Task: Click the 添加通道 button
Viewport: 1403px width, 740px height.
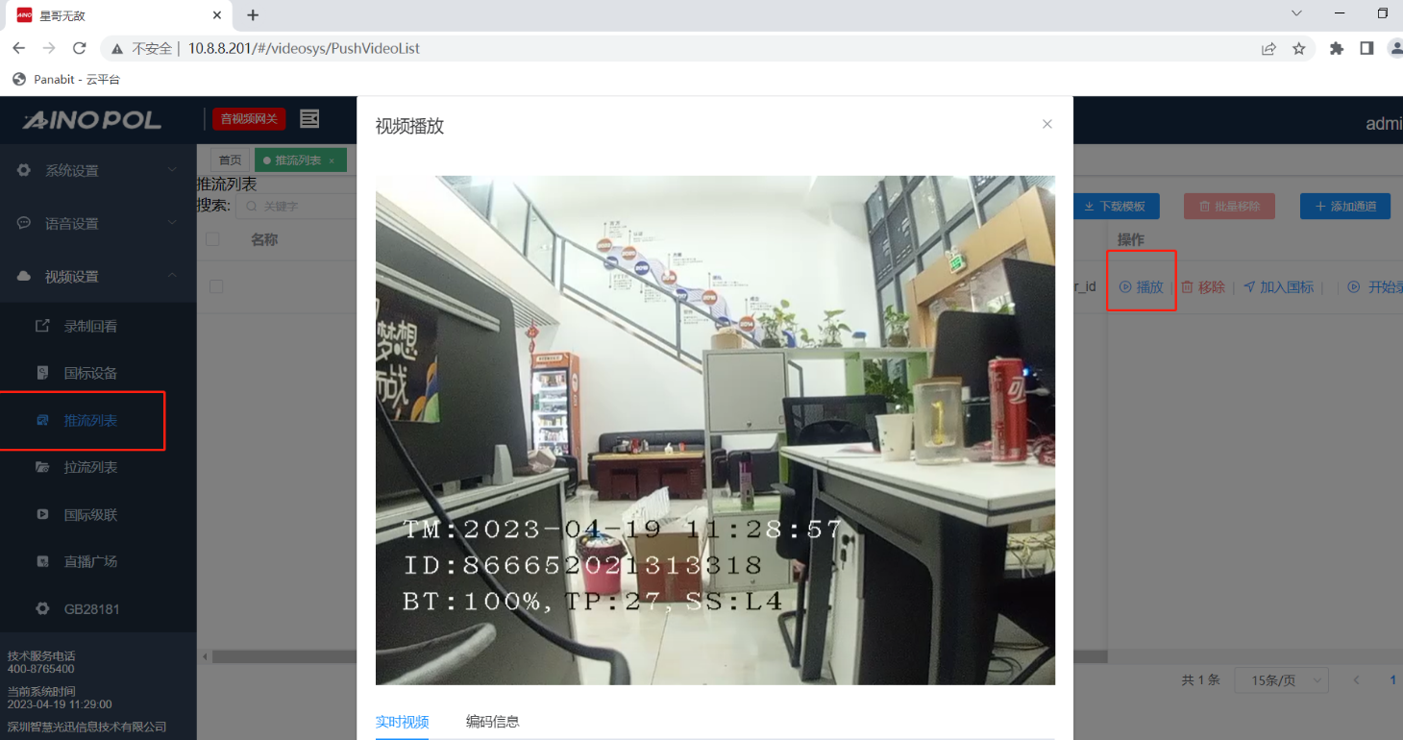Action: coord(1345,206)
